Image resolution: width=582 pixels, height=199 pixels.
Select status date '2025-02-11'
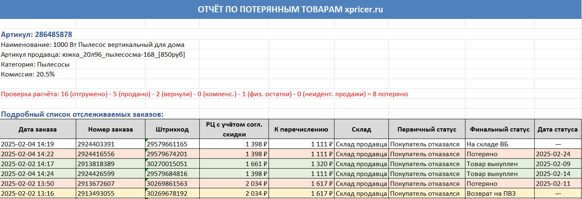[558, 184]
